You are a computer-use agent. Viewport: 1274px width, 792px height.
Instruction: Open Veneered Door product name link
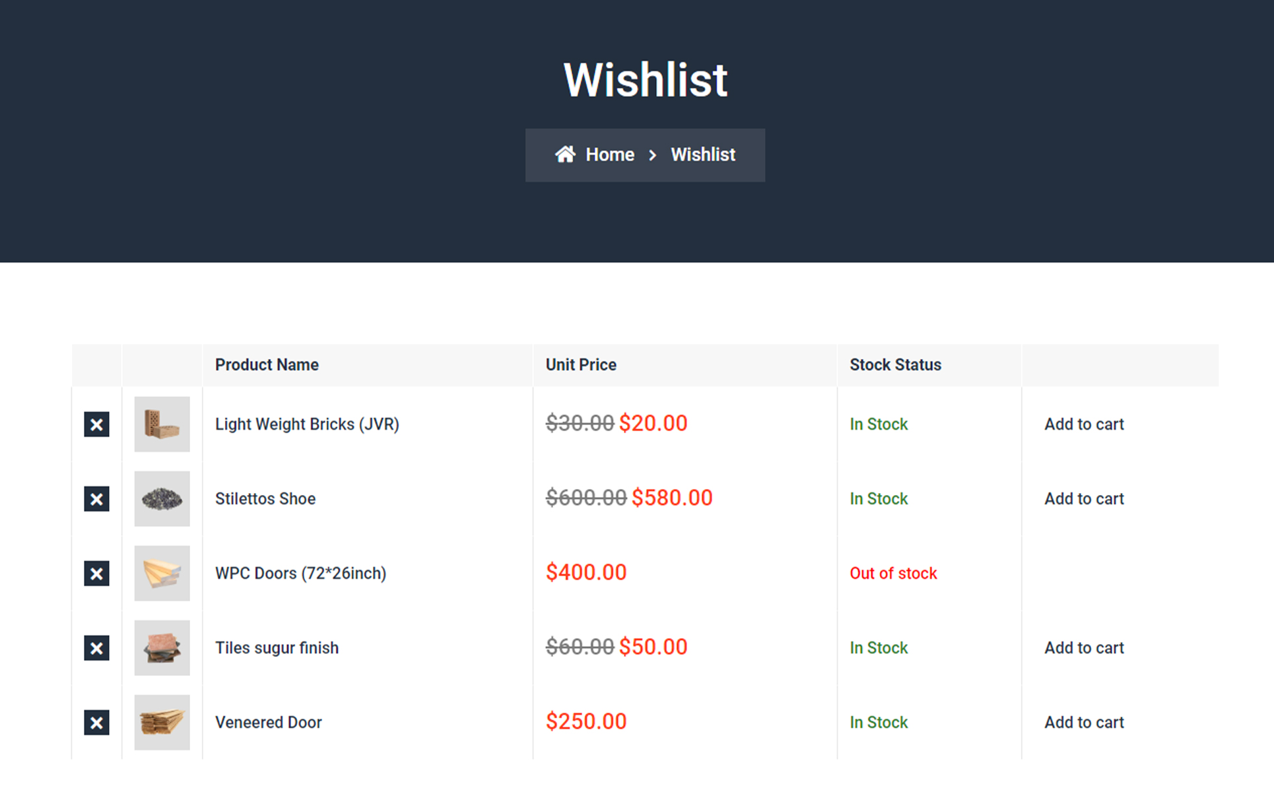(268, 723)
